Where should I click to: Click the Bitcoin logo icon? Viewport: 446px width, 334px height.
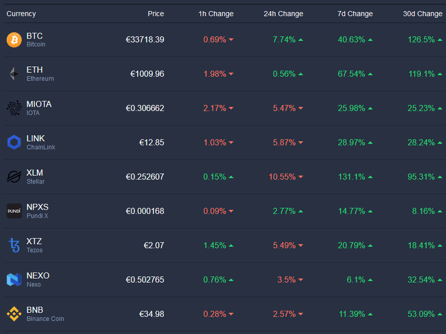coord(14,40)
